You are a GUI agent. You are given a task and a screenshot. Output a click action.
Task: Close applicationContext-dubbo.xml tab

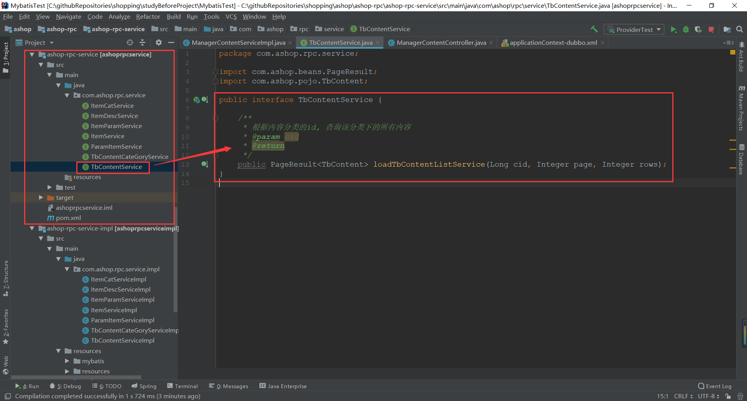coord(602,43)
